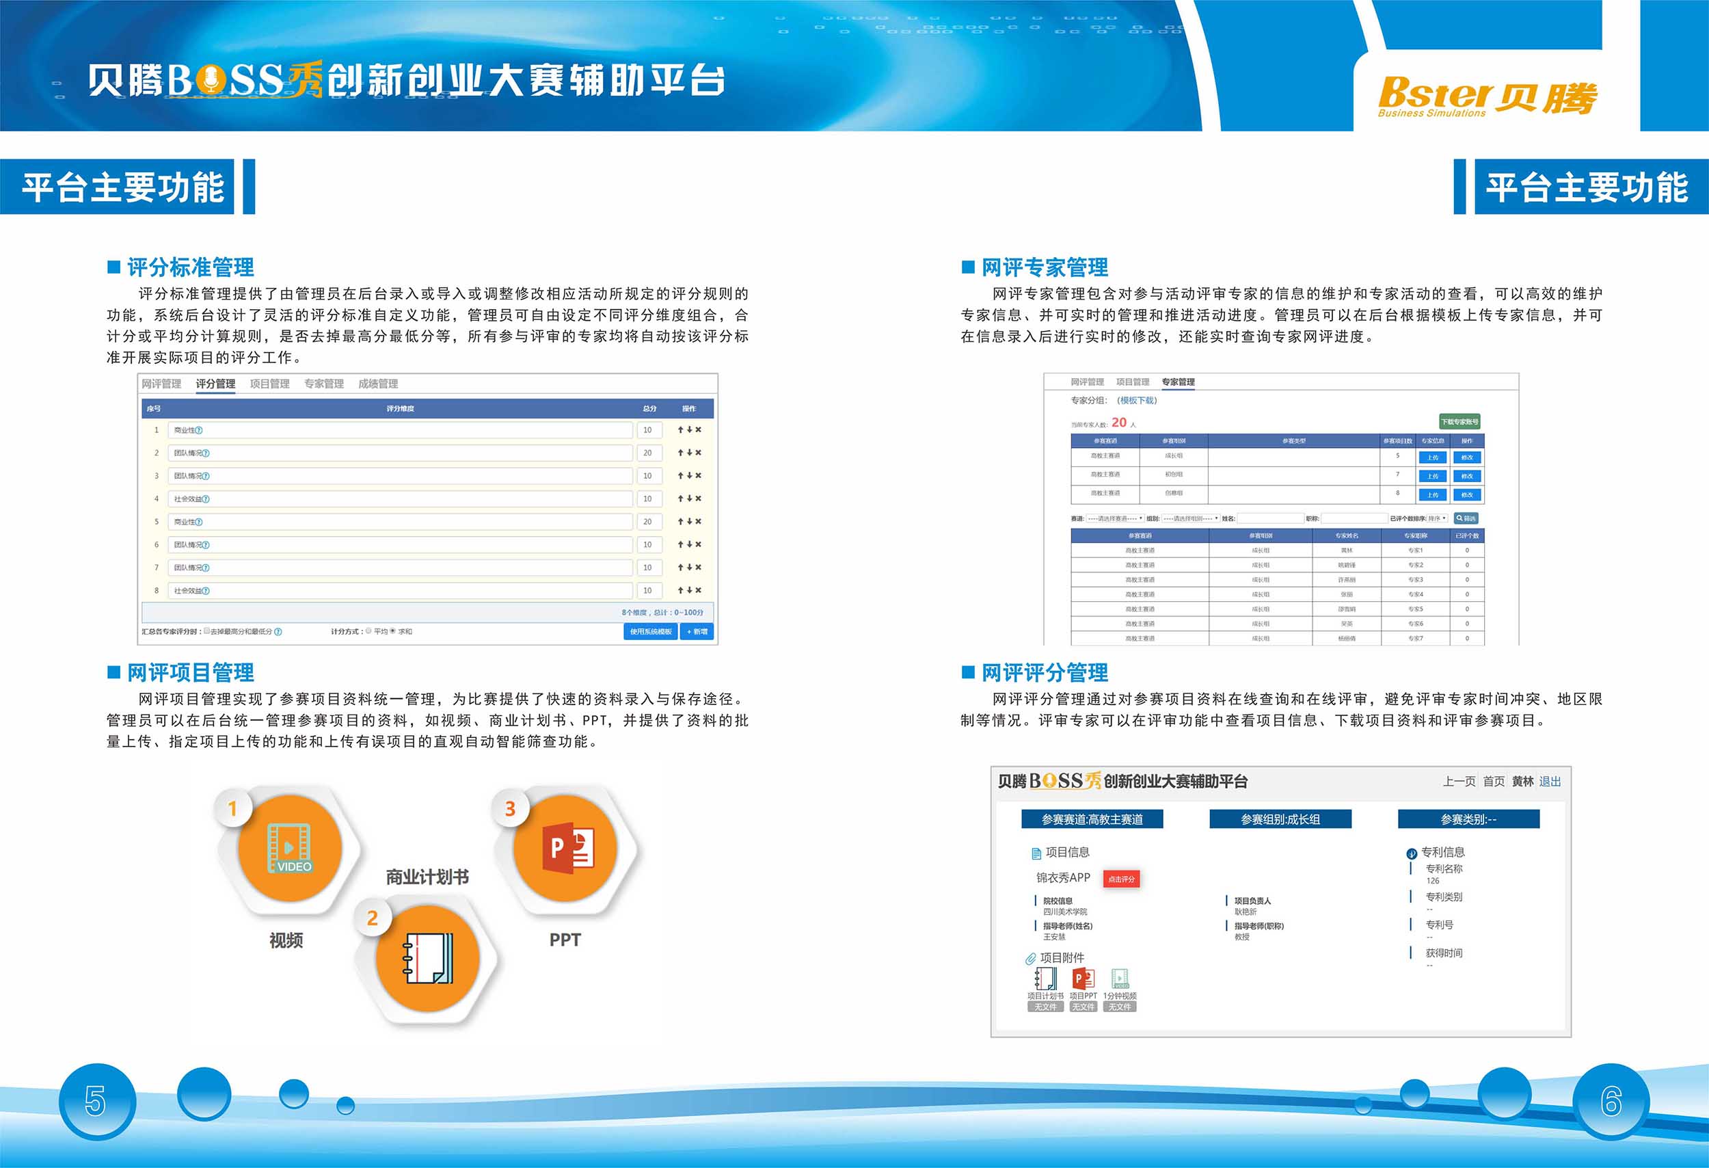Select the 平均 scoring method radio
This screenshot has height=1168, width=1709.
368,631
